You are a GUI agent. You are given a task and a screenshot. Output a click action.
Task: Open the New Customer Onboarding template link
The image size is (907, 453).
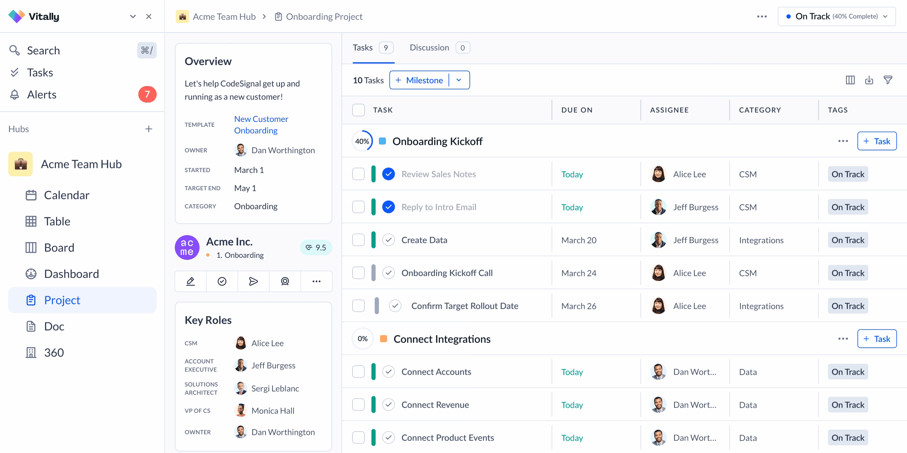pos(261,124)
